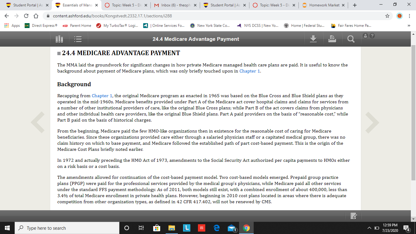Open Online Services Fo... bookmark
Image resolution: width=416 pixels, height=234 pixels.
click(x=164, y=26)
